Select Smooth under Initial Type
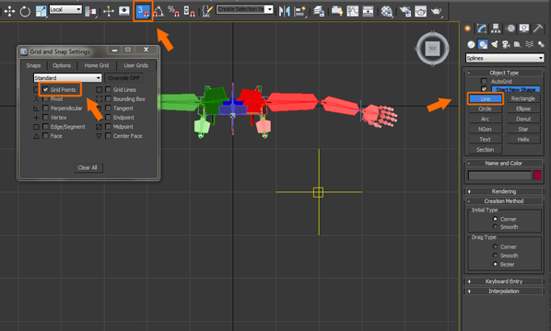The height and width of the screenshot is (331, 551). tap(495, 227)
